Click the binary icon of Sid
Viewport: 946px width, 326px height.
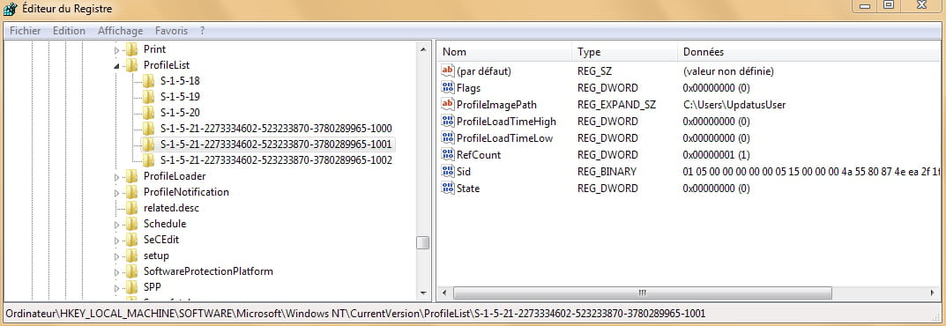click(x=448, y=172)
